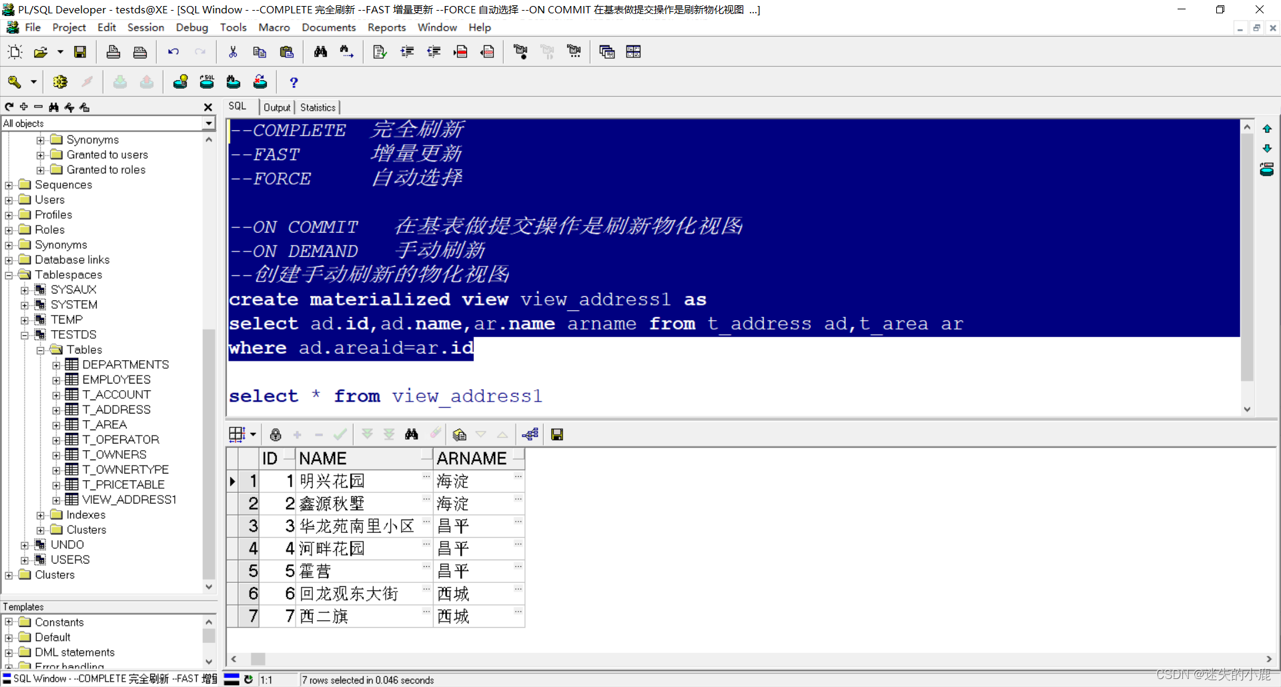Click the SQL editor vertical scrollbar down arrow
Viewport: 1281px width, 687px height.
point(1247,410)
